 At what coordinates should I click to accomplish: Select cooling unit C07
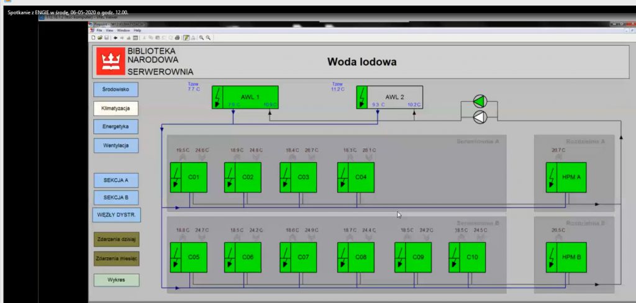pos(298,257)
